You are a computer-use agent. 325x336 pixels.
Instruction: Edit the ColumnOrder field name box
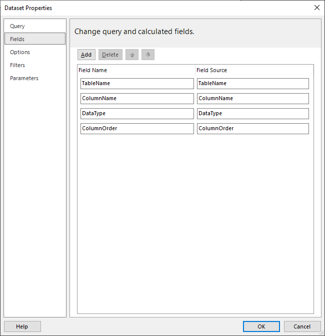pos(137,129)
